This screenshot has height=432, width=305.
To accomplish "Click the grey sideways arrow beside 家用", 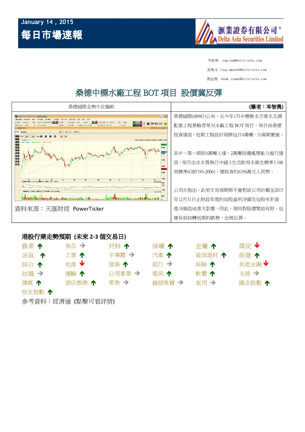I will point(213,282).
